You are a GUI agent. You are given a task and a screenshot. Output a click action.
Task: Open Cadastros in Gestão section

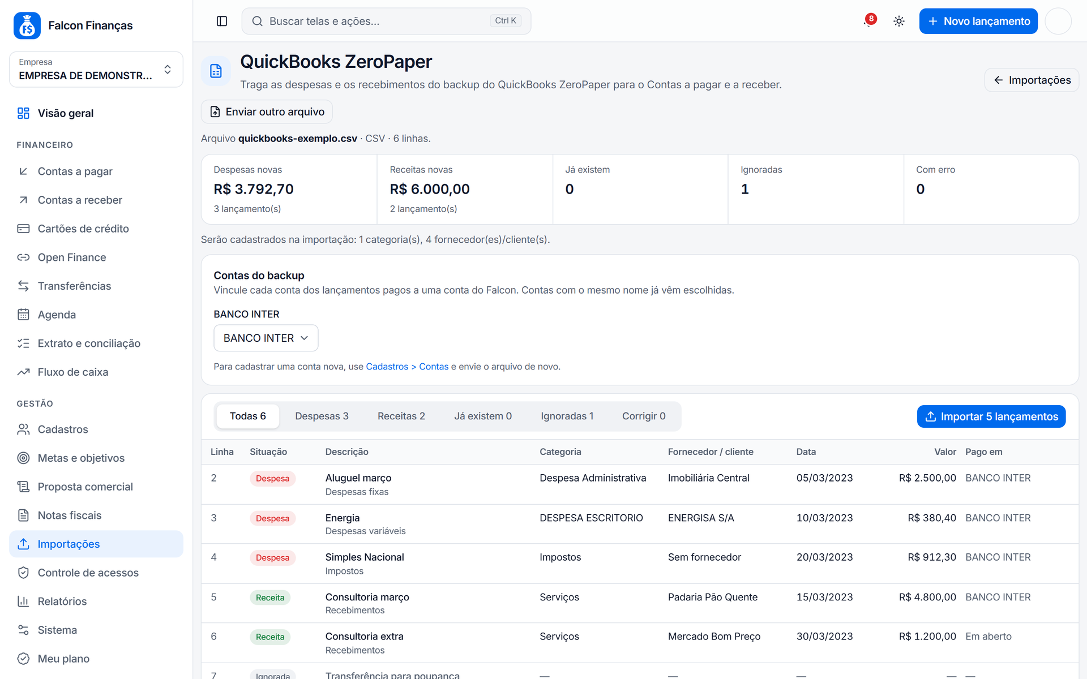(96, 429)
